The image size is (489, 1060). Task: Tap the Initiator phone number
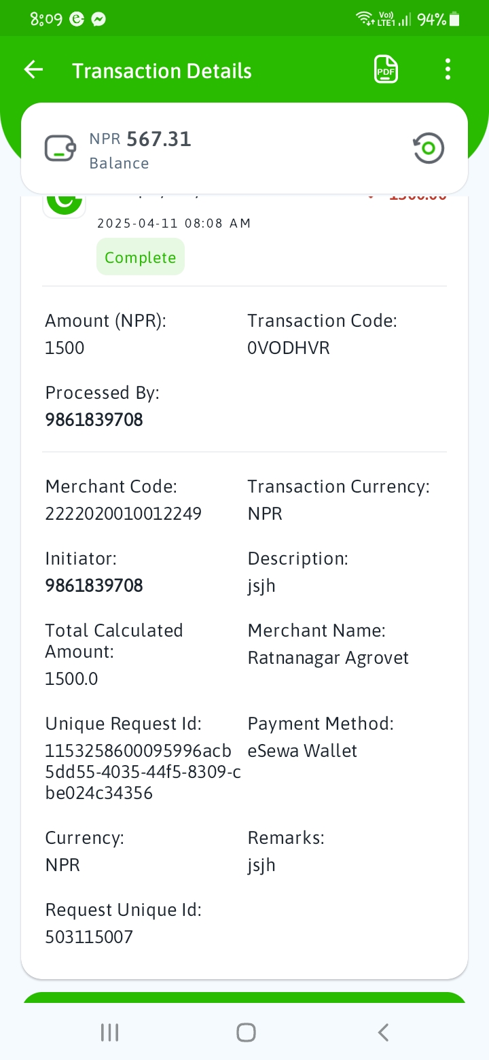[x=94, y=586]
